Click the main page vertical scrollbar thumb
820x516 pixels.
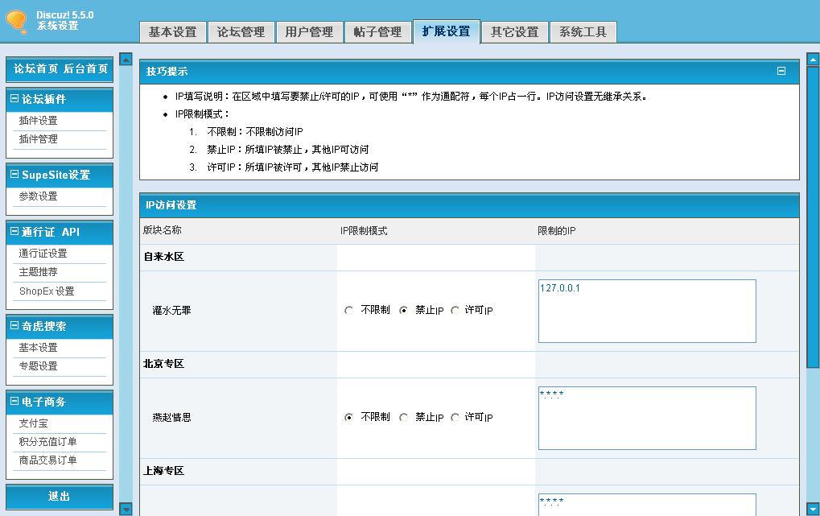[x=813, y=217]
